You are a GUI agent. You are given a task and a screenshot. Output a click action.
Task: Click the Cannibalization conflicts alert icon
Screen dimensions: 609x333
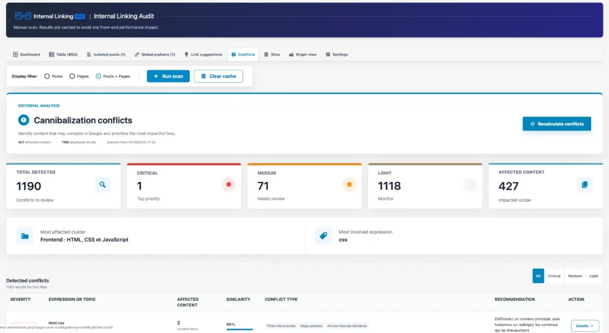click(24, 120)
